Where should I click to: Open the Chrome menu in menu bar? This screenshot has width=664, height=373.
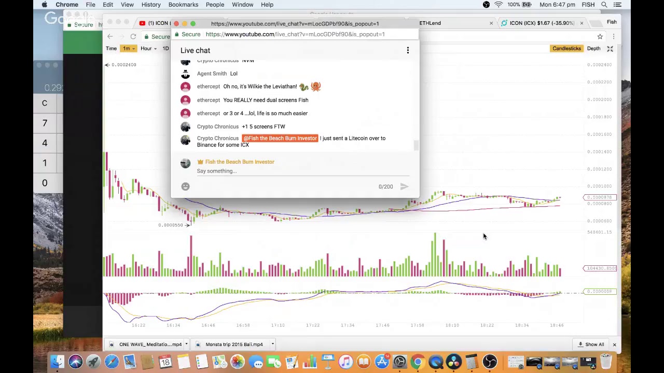67,5
